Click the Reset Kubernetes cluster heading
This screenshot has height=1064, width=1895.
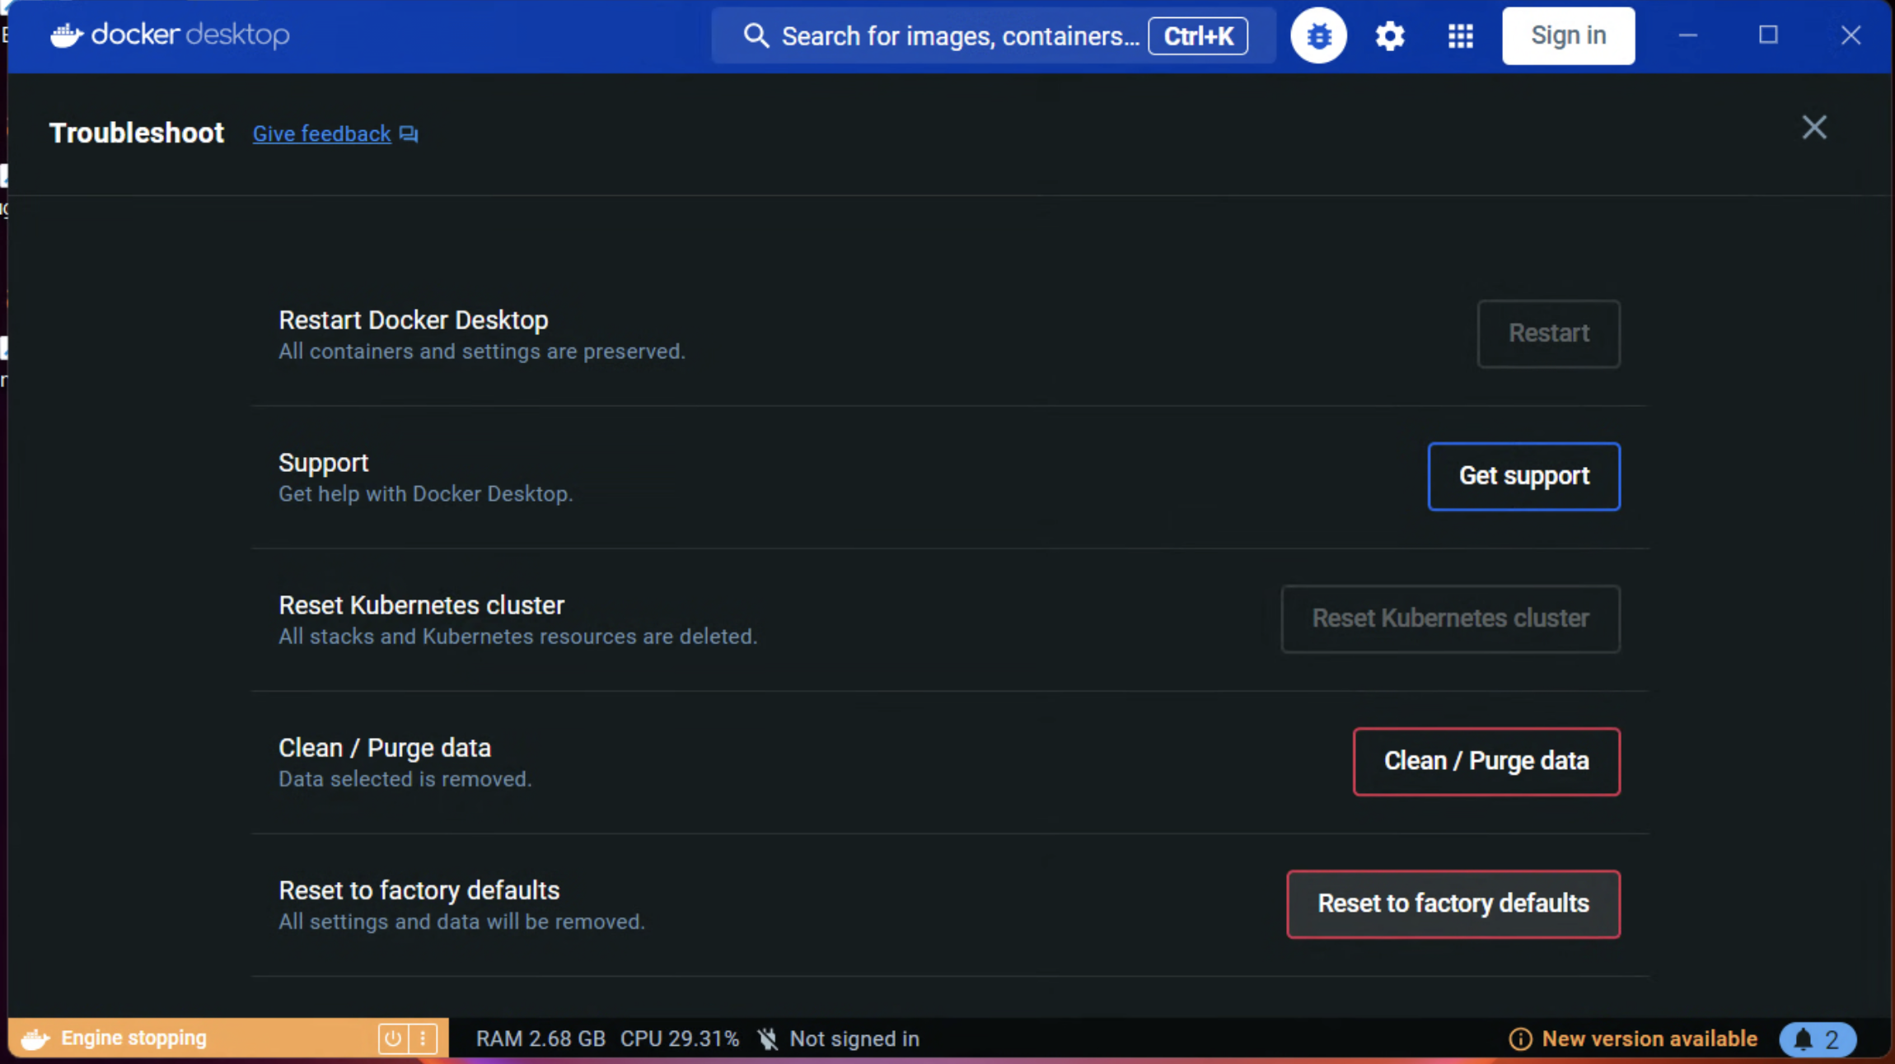[x=421, y=605]
